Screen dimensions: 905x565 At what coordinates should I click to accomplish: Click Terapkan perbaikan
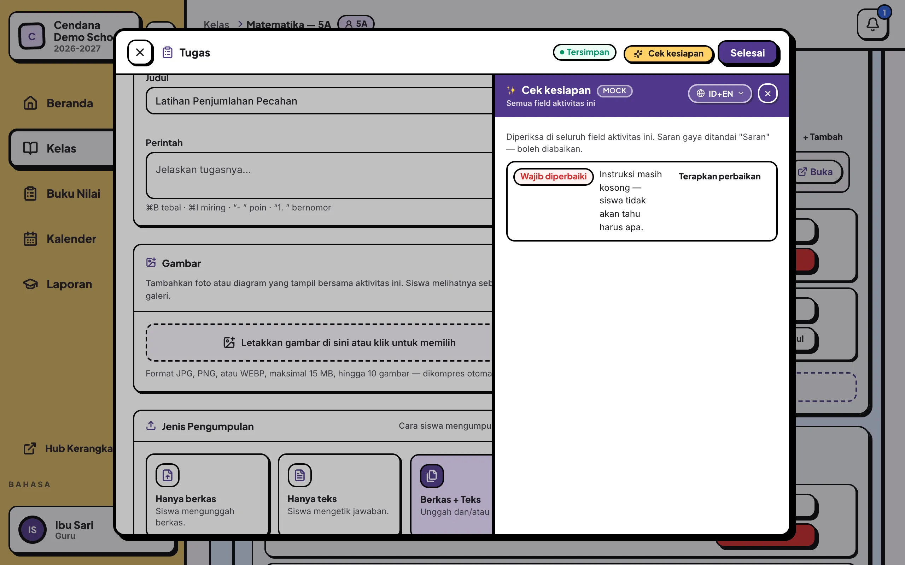tap(719, 176)
